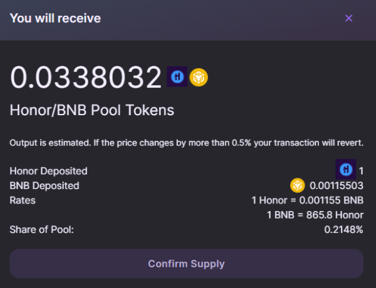
Task: Click the You will receive title
Action: 55,18
